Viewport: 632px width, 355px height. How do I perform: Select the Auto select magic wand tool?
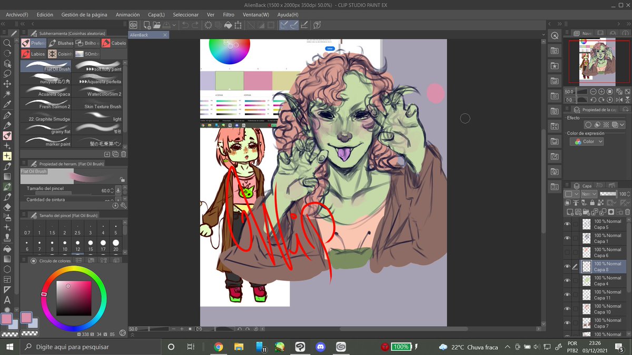click(x=7, y=94)
